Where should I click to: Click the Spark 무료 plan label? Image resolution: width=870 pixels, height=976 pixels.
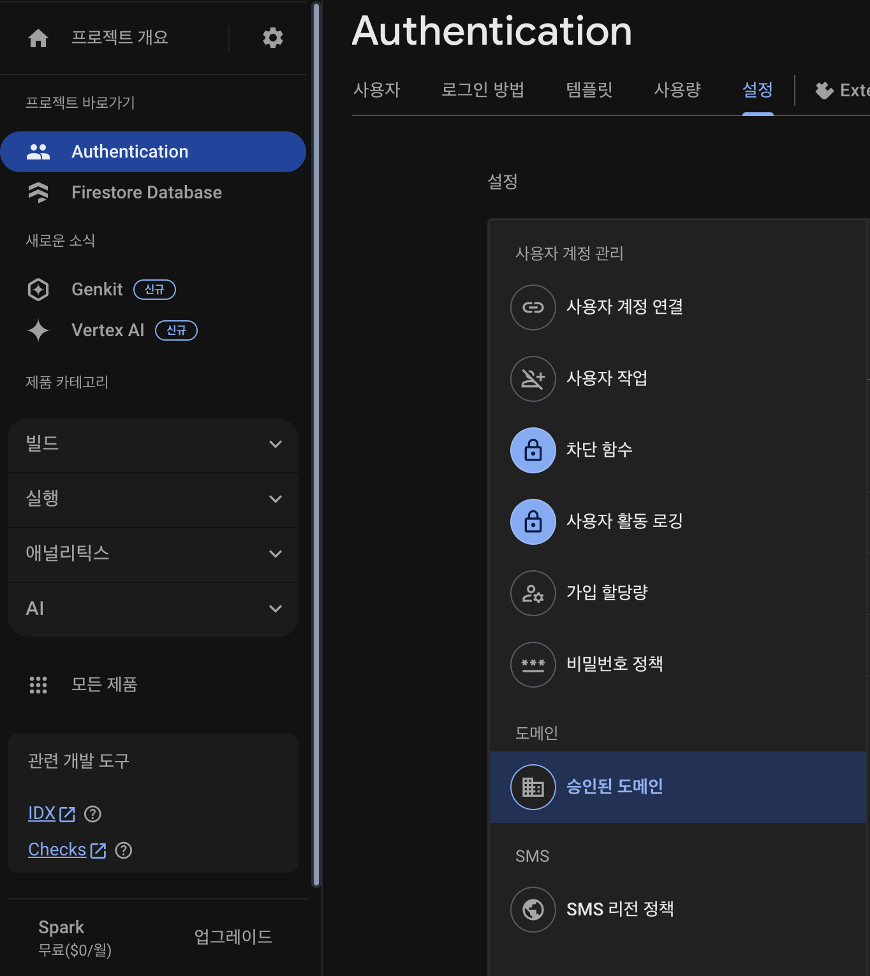click(x=75, y=938)
